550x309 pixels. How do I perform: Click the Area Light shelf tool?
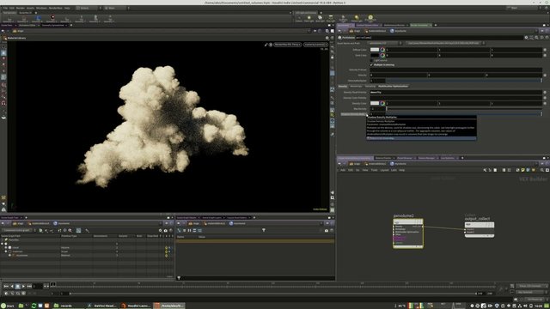(x=330, y=18)
